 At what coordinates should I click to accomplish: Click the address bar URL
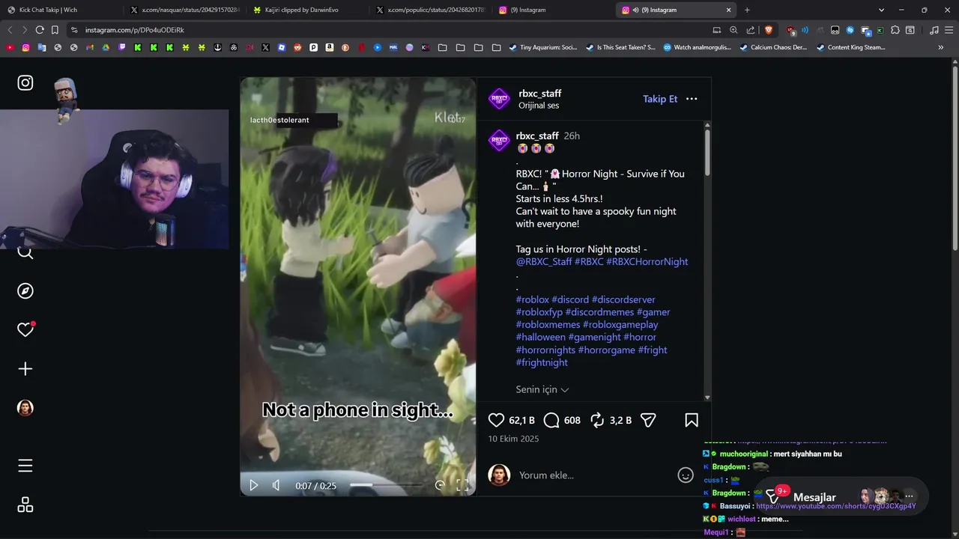pyautogui.click(x=135, y=30)
